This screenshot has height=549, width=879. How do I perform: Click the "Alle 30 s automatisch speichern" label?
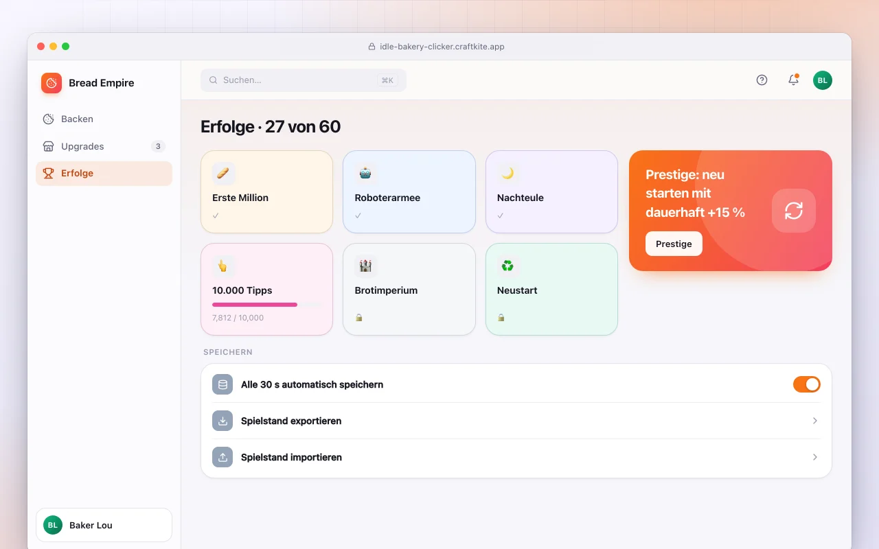[312, 385]
